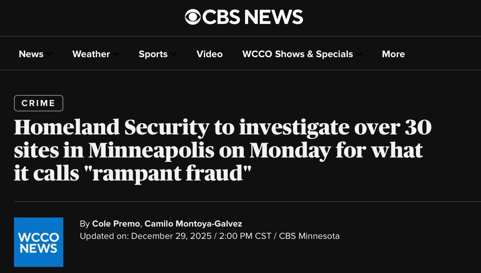Expand the chevron next to News

49,54
